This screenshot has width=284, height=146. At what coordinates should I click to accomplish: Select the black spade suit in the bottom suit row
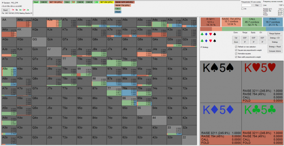[x=215, y=41]
